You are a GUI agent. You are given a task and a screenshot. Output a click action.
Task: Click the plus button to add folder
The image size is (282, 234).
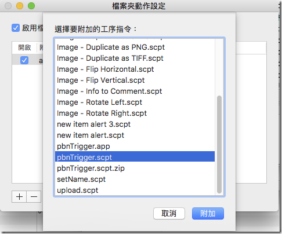click(19, 197)
